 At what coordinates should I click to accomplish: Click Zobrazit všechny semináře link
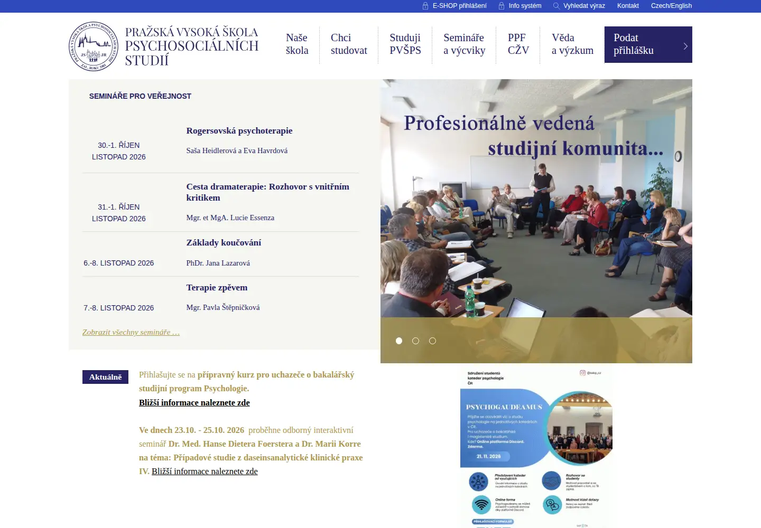click(x=131, y=332)
